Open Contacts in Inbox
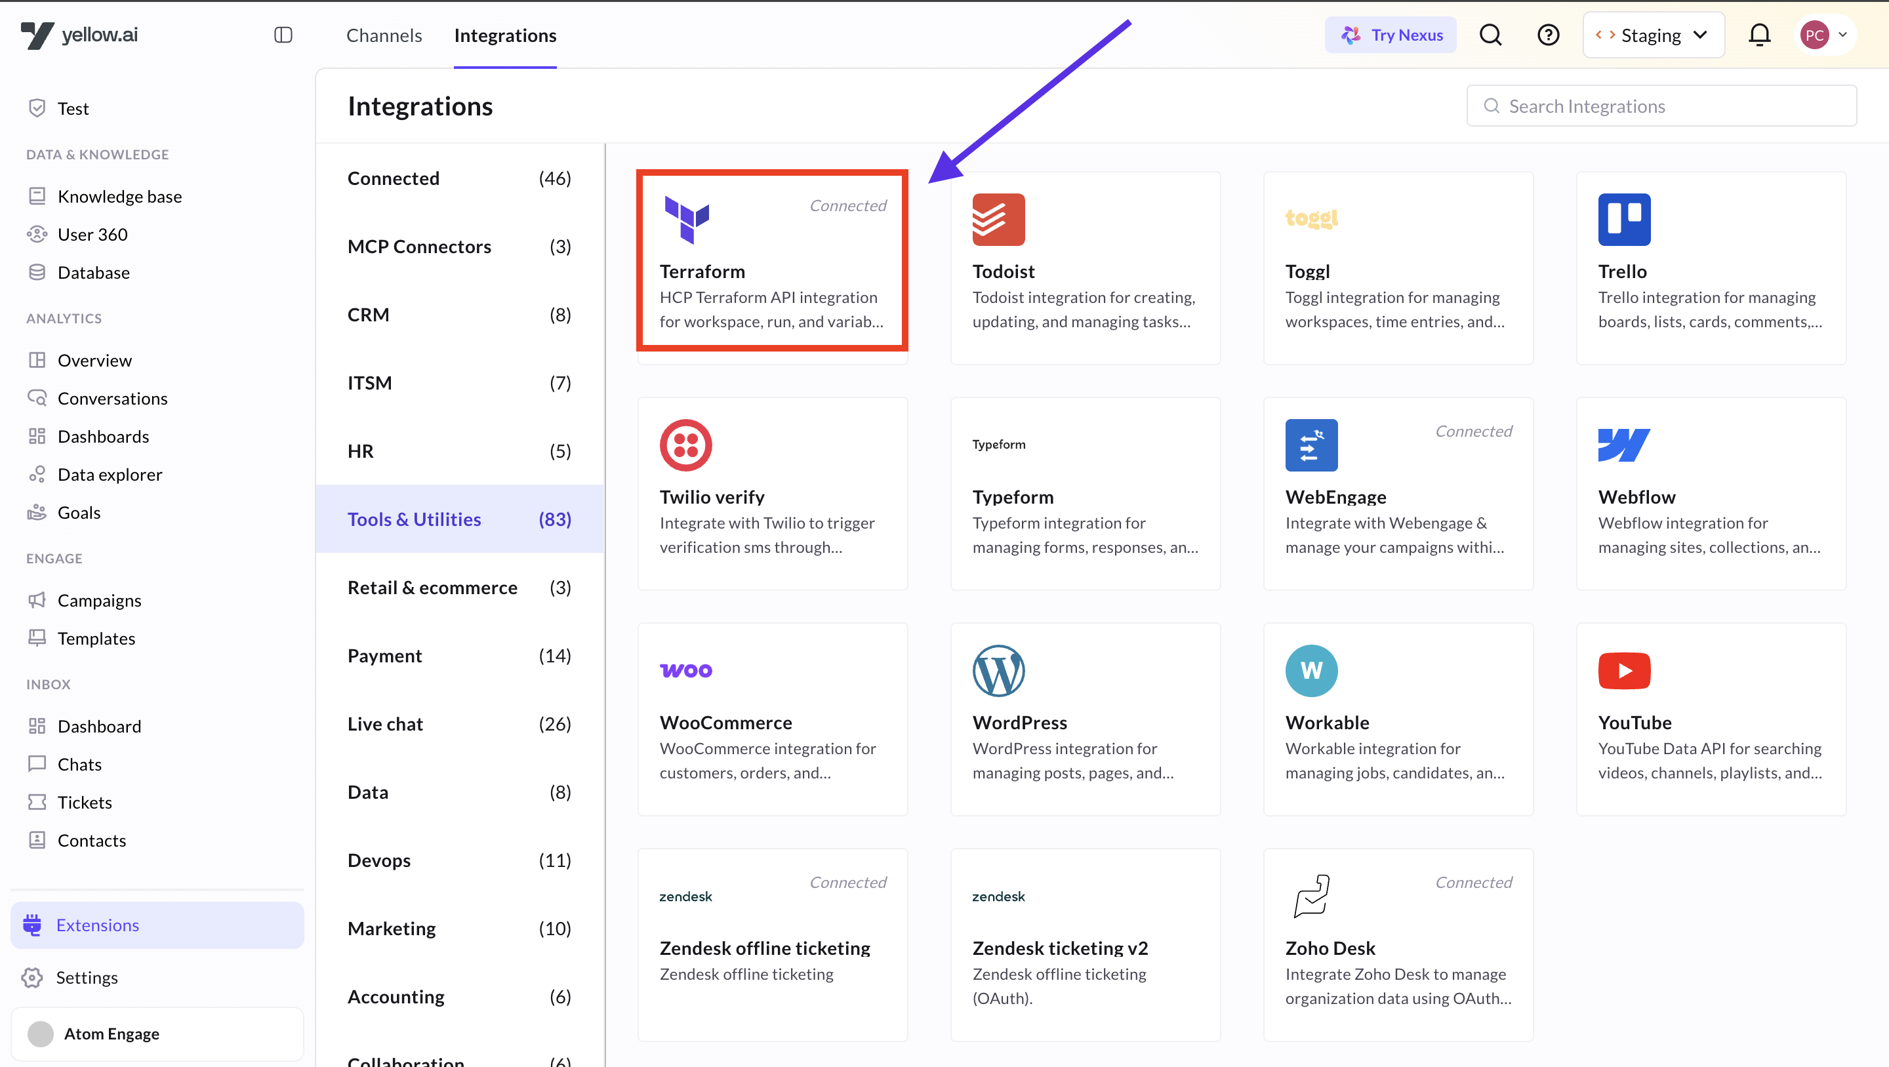The width and height of the screenshot is (1889, 1067). point(157,840)
